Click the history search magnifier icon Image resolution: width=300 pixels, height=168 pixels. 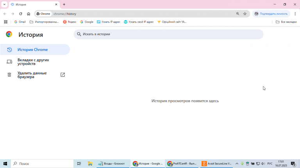coord(79,34)
